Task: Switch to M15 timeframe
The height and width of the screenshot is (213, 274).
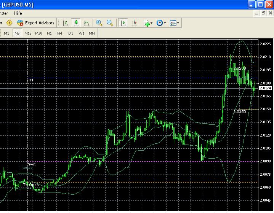Action: [28, 33]
